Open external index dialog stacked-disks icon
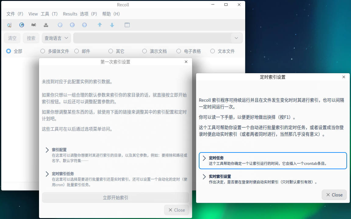351x219 pixels. tap(46, 25)
